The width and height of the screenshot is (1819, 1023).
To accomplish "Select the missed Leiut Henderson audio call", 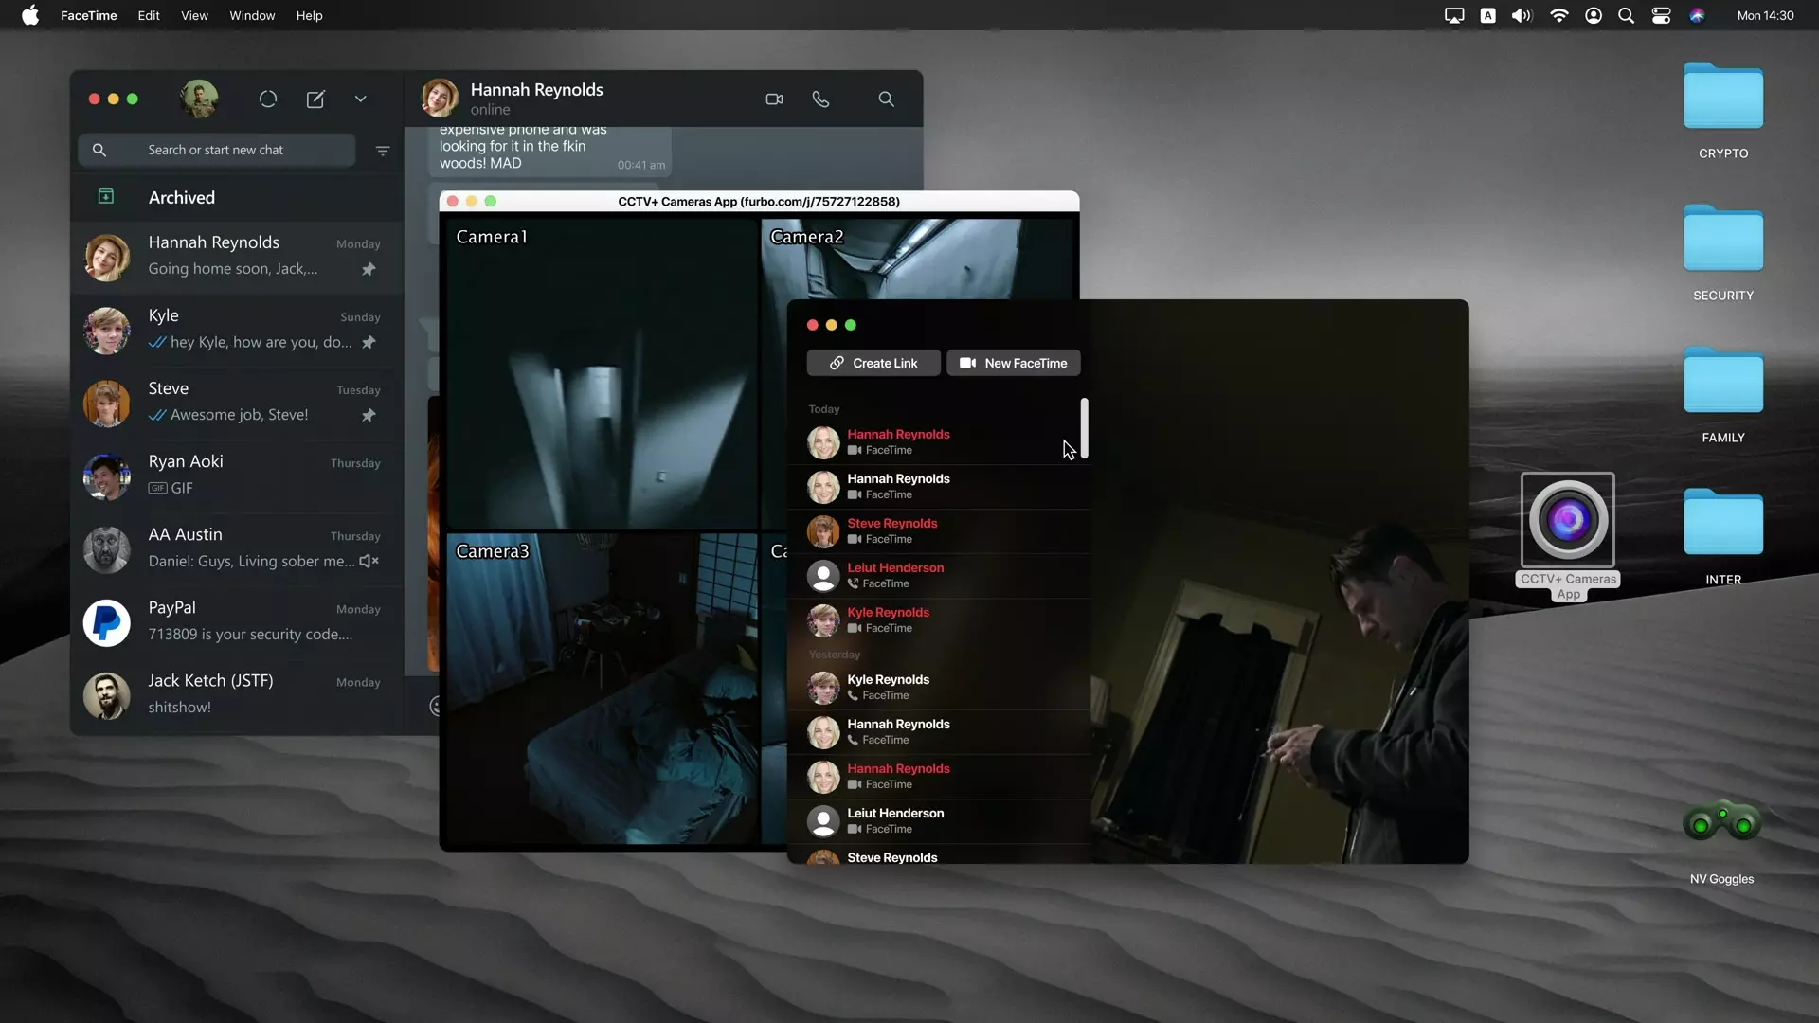I will coord(938,575).
